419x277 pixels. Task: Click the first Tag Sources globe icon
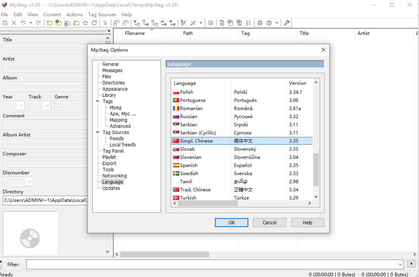260,23
